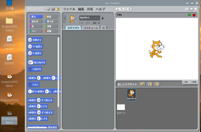The image size is (201, 132).
Task: Select the ScratchGPIO 8 desktop shortcut
Action: [x=9, y=97]
